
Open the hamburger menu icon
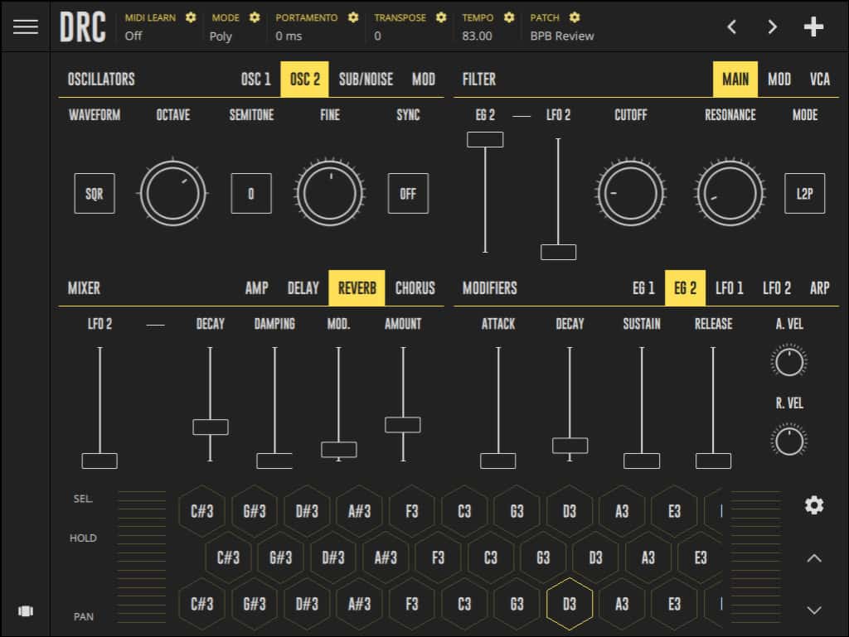pyautogui.click(x=26, y=27)
